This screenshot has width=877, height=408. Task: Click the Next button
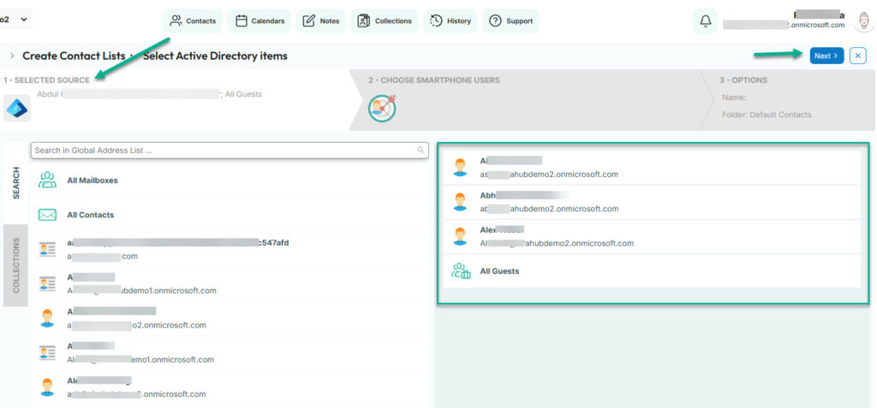pyautogui.click(x=826, y=56)
